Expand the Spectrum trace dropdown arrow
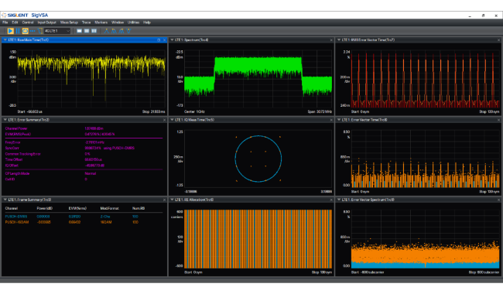The image size is (503, 294). (172, 40)
